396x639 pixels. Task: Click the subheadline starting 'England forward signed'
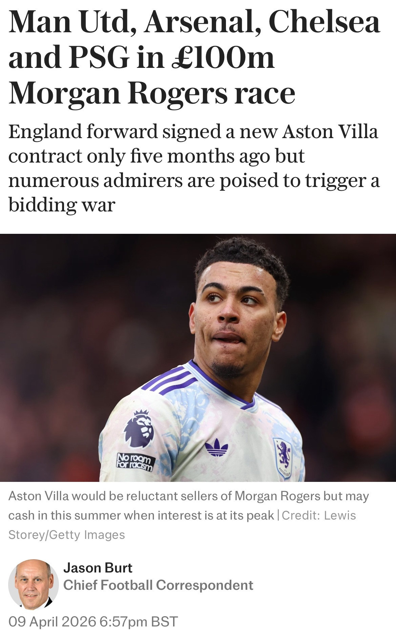[x=194, y=168]
